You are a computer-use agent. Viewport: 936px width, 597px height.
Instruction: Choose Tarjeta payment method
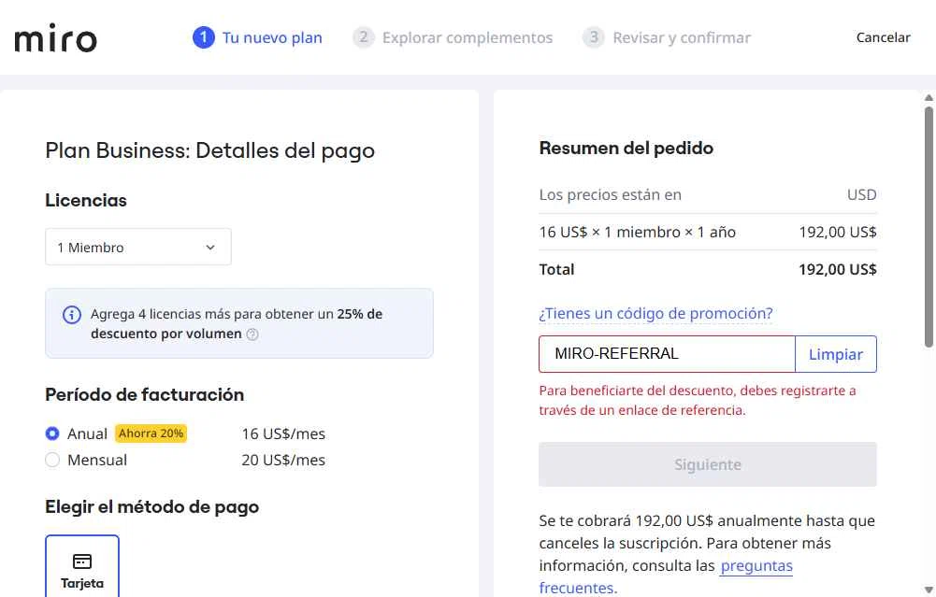coord(82,566)
